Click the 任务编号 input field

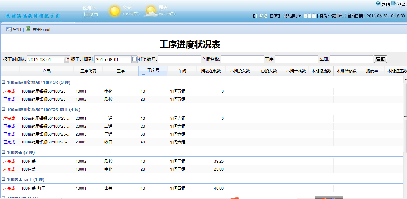pos(179,59)
